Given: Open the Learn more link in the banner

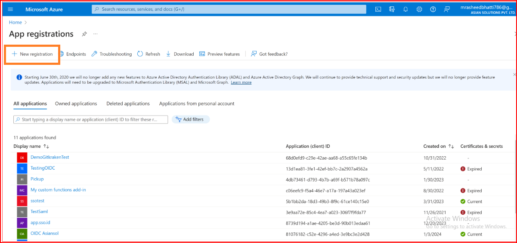Looking at the screenshot, I should 241,82.
